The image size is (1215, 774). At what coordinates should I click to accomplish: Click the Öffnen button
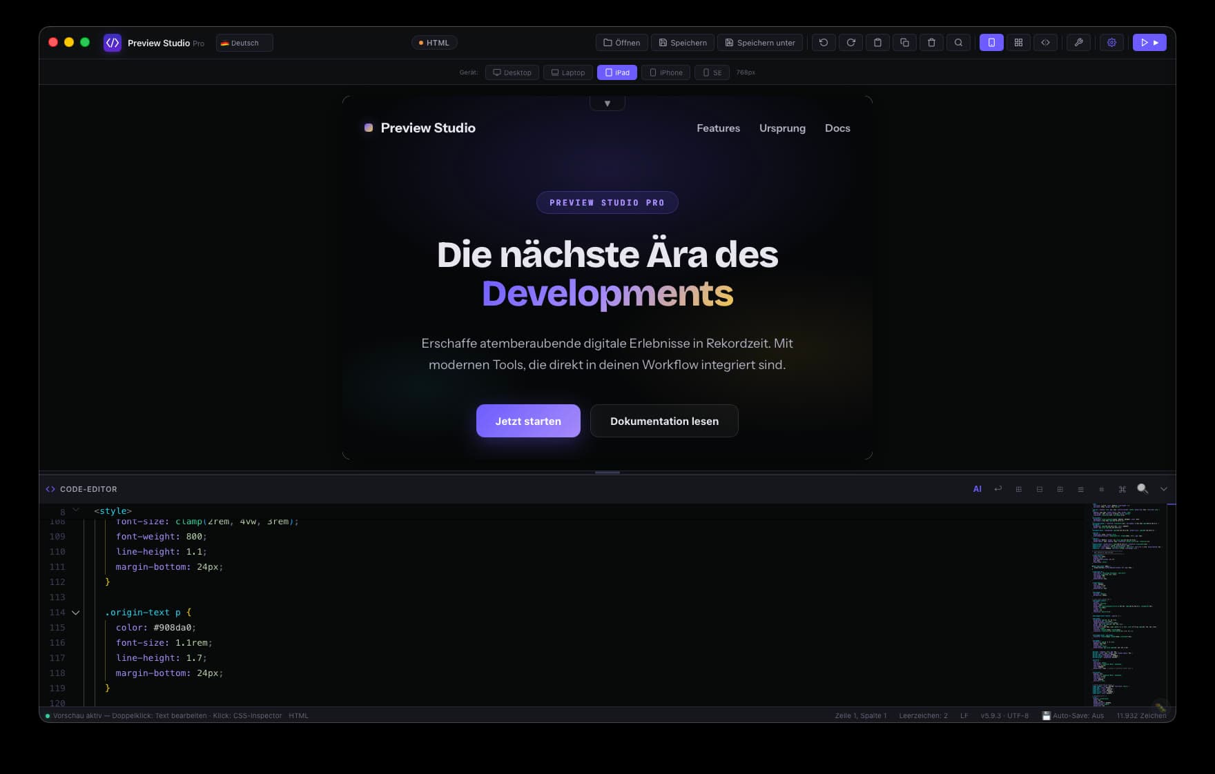(x=622, y=43)
